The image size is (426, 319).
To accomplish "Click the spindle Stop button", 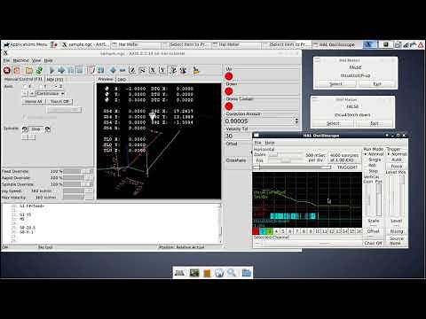I will [x=36, y=129].
